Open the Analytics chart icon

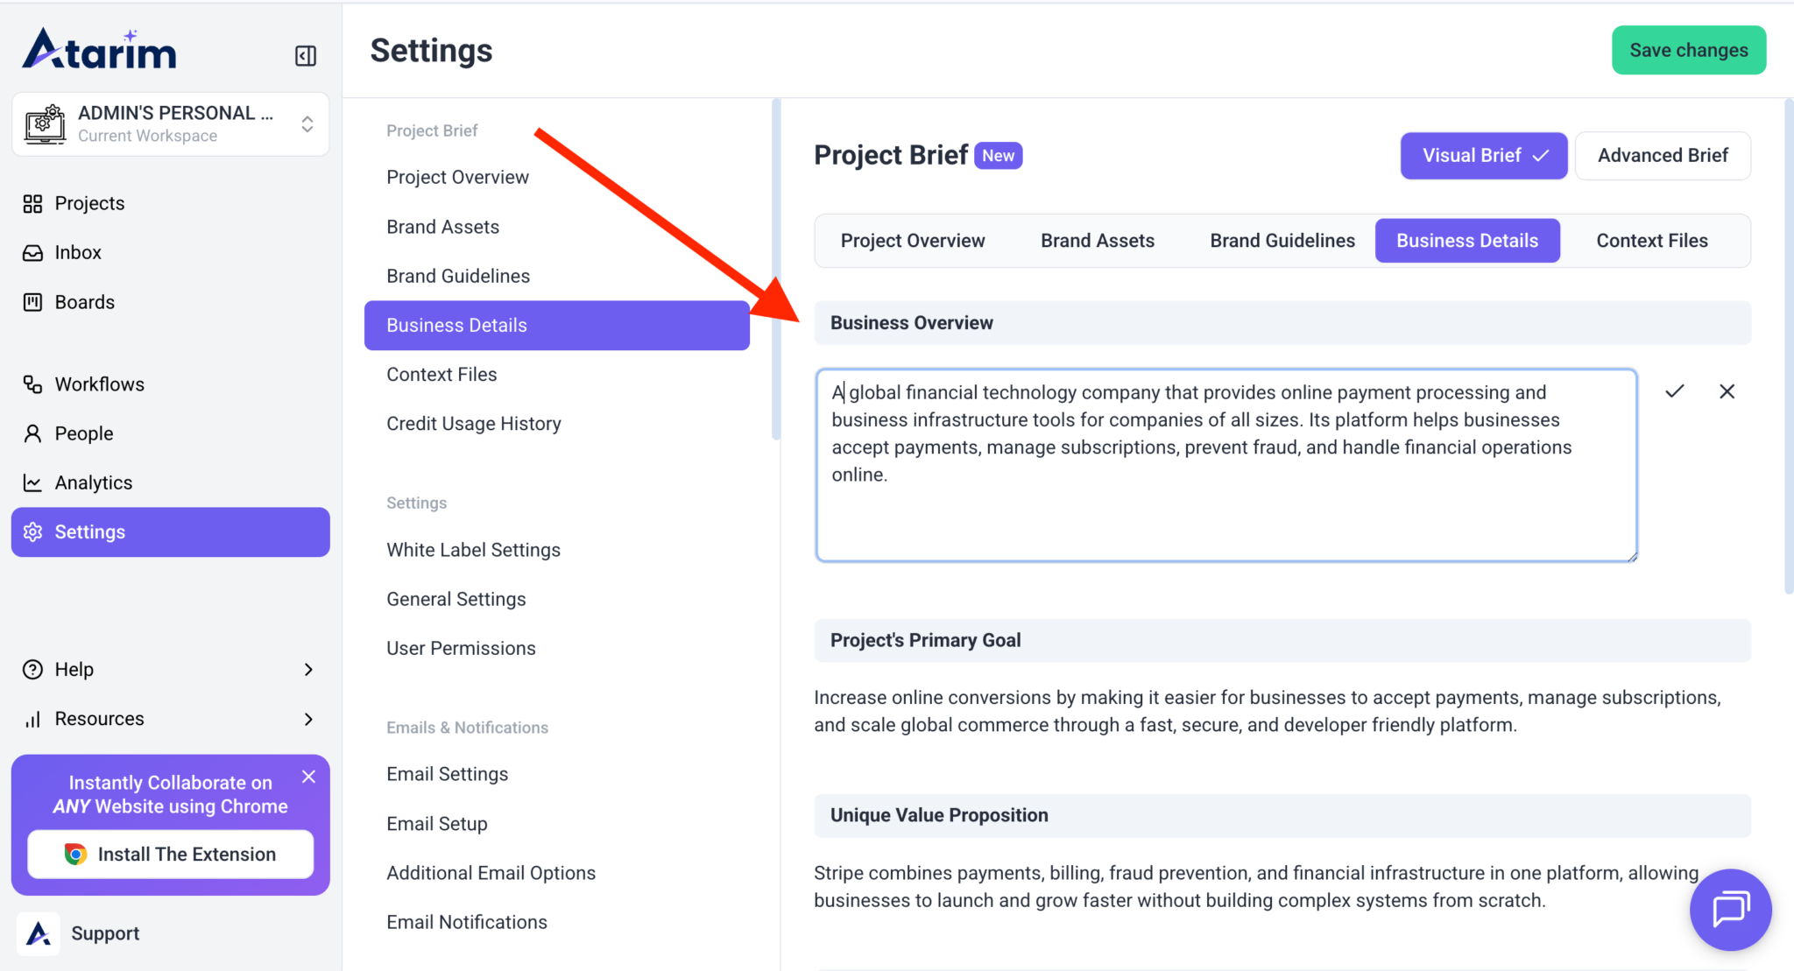32,482
